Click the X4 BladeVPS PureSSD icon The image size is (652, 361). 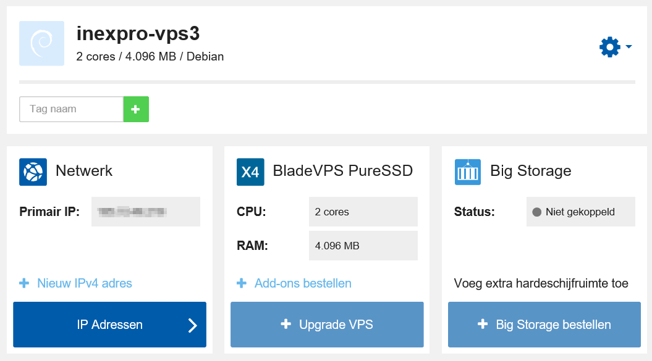point(250,172)
